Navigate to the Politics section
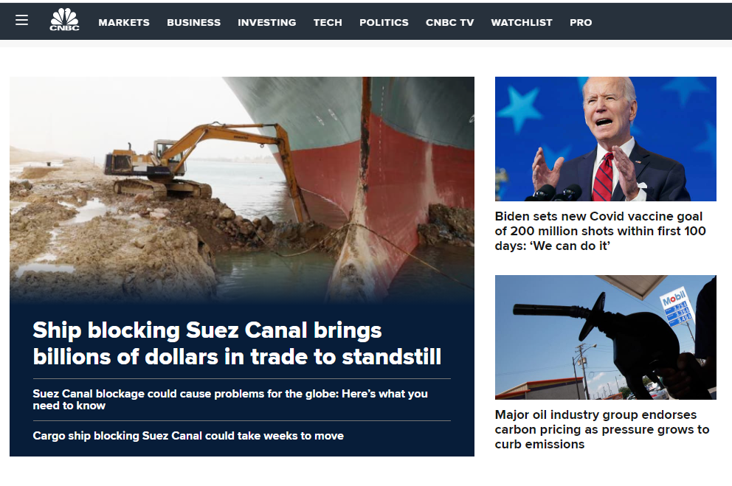732x486 pixels. (x=384, y=22)
